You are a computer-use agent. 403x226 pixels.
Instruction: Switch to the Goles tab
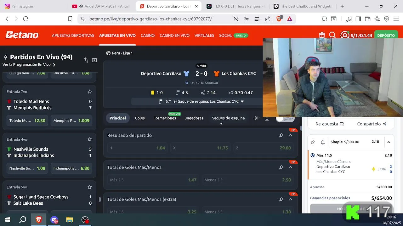140,118
